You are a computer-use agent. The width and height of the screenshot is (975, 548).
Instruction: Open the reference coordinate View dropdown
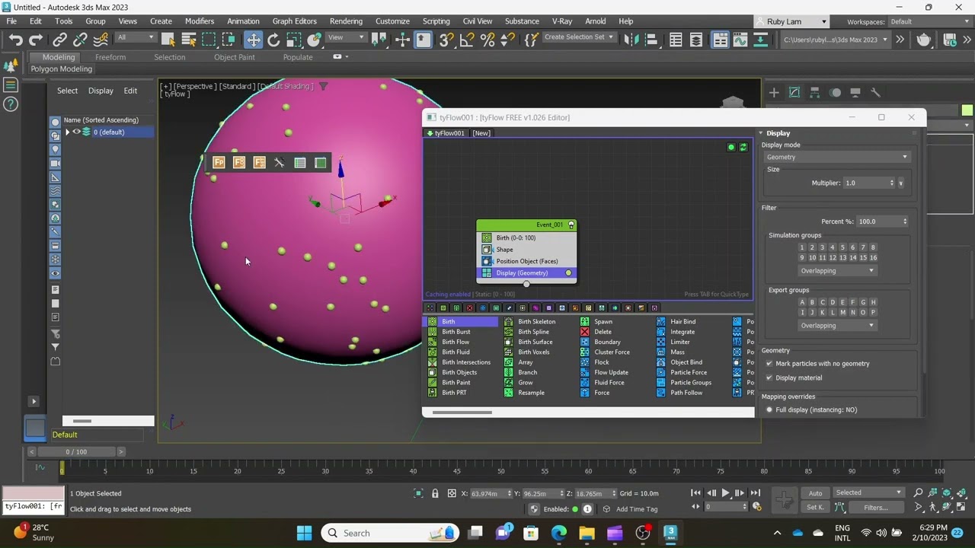(x=345, y=37)
